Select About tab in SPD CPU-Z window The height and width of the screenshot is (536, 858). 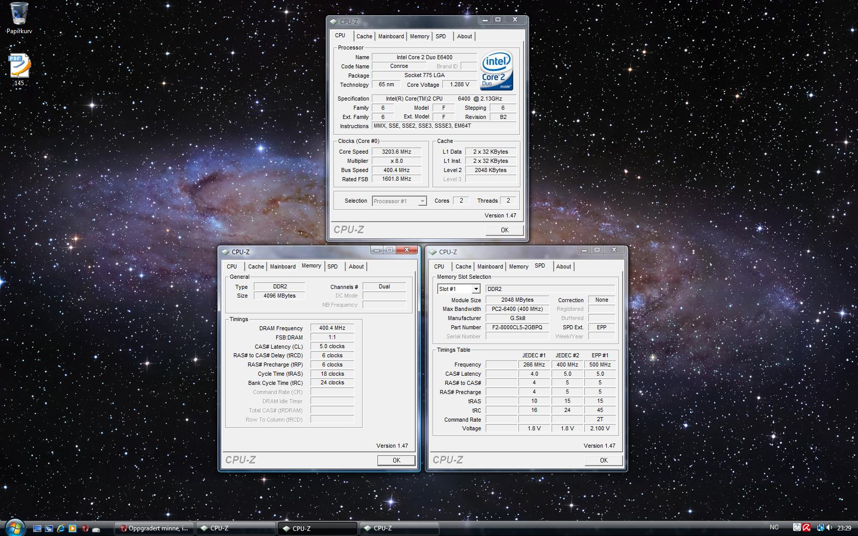click(x=563, y=266)
